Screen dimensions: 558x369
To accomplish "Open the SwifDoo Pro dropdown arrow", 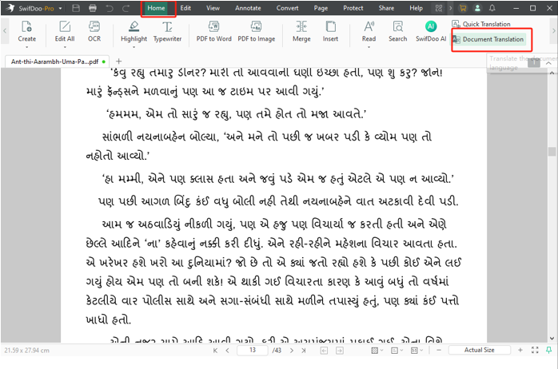I will pyautogui.click(x=60, y=8).
